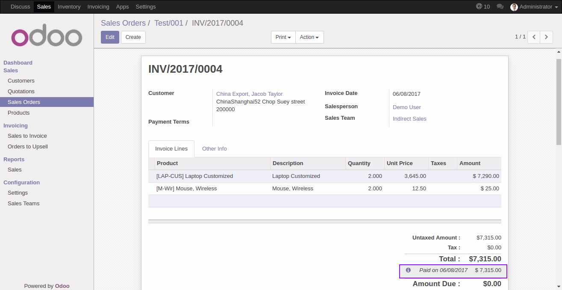Open the Odoo link in footer

click(62, 286)
